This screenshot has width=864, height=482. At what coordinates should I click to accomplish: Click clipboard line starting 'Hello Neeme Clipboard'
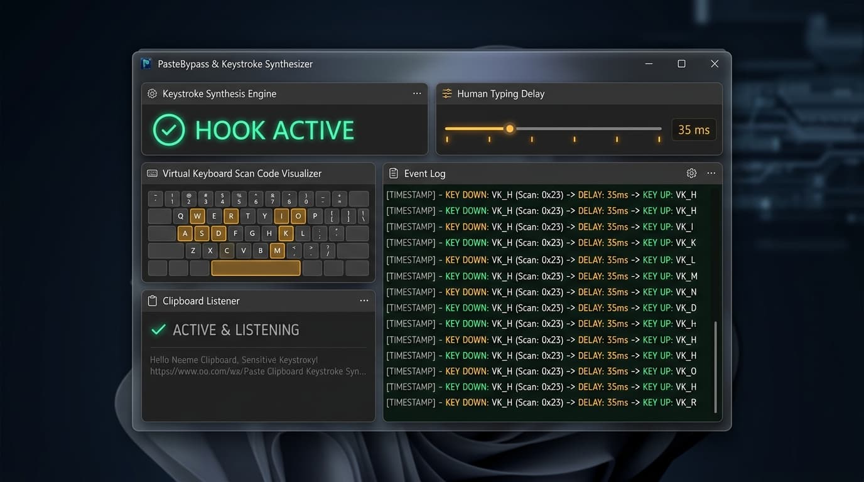[x=234, y=360]
